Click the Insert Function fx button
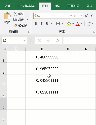The height and width of the screenshot is (125, 96). coord(58,40)
